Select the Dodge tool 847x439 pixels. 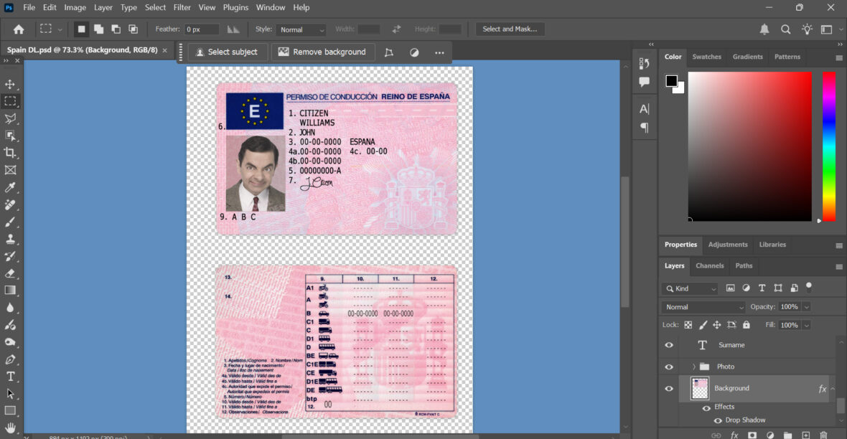tap(10, 342)
